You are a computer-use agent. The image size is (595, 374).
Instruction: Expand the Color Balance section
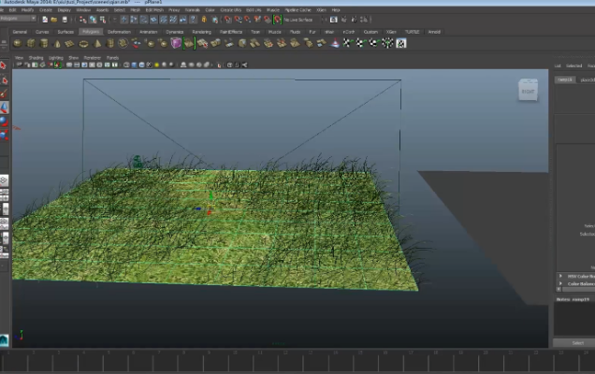coord(573,284)
